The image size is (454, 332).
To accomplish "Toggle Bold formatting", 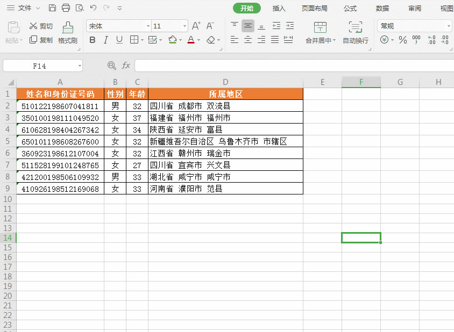I will click(x=93, y=40).
